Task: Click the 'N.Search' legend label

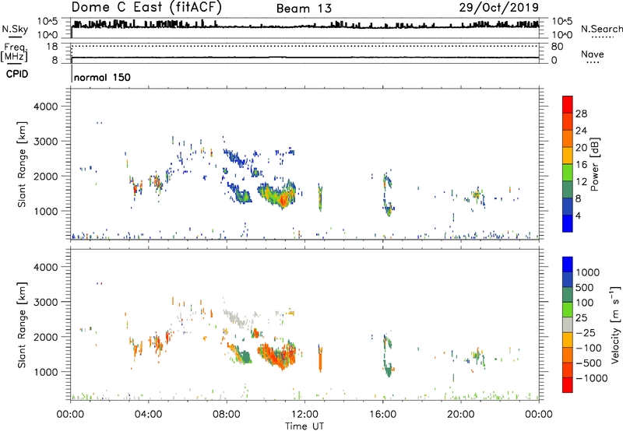Action: [601, 29]
